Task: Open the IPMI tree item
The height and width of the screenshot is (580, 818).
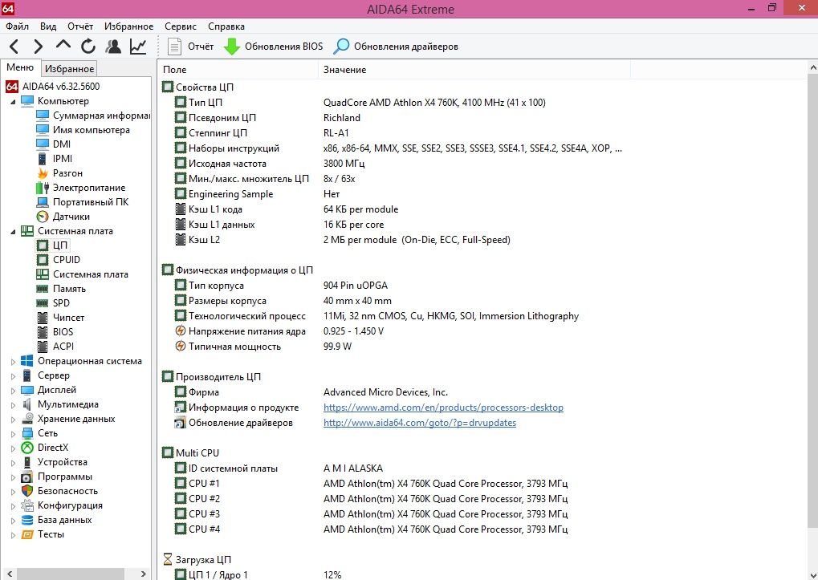Action: [x=63, y=159]
